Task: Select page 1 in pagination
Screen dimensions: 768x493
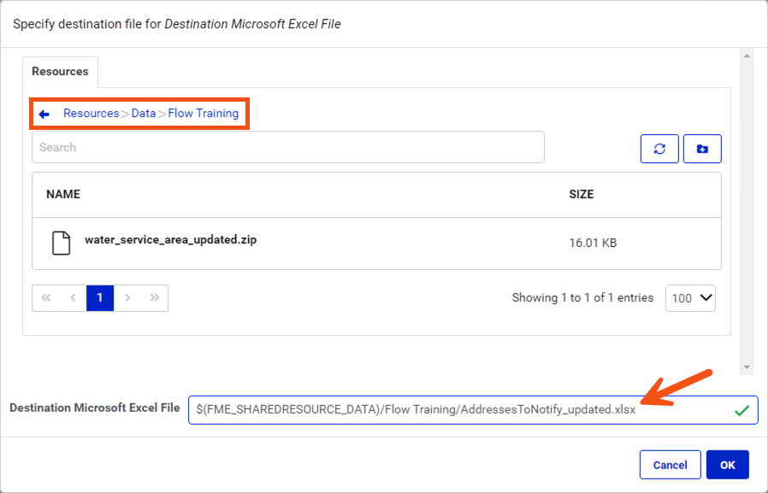Action: (x=99, y=297)
